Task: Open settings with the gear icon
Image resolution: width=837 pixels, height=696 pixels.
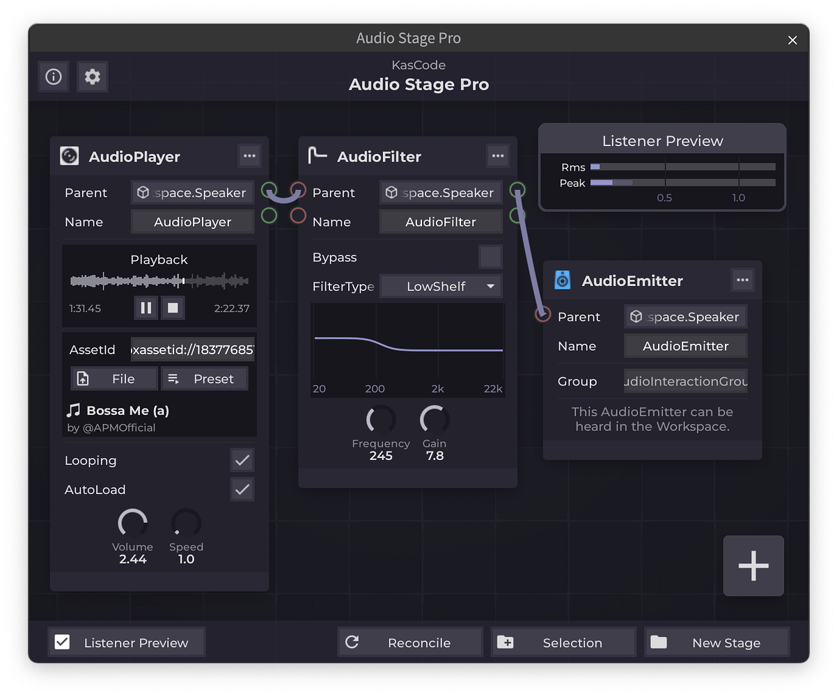Action: [x=93, y=77]
